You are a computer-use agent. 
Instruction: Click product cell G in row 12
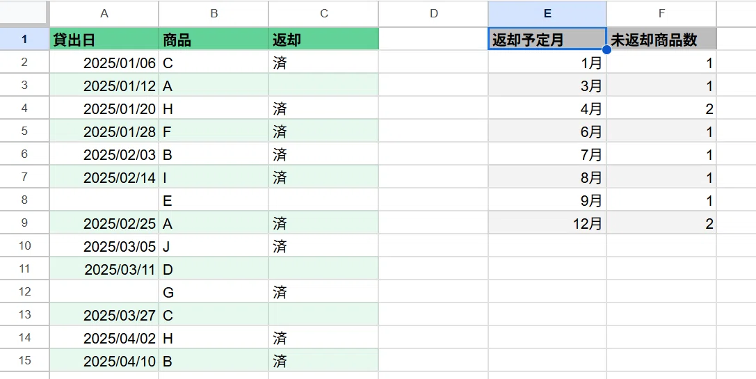[214, 291]
